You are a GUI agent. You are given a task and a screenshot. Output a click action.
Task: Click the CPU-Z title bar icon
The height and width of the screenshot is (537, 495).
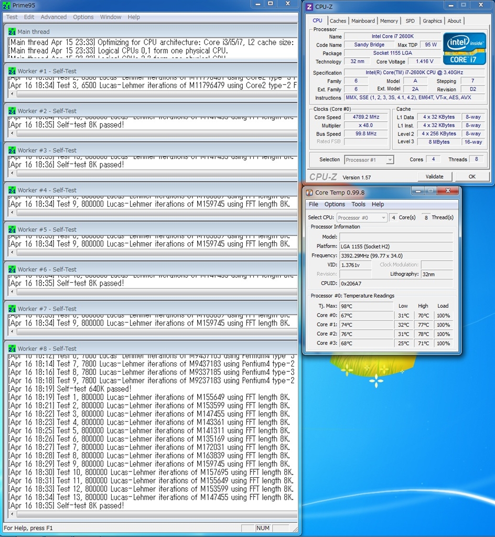coord(309,7)
